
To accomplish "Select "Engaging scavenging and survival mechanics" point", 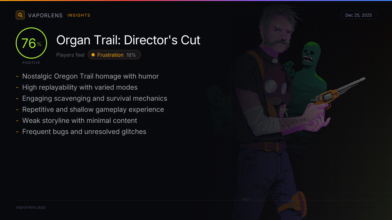I will click(95, 98).
